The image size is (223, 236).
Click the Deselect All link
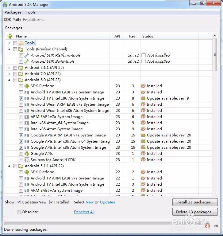pos(84,212)
